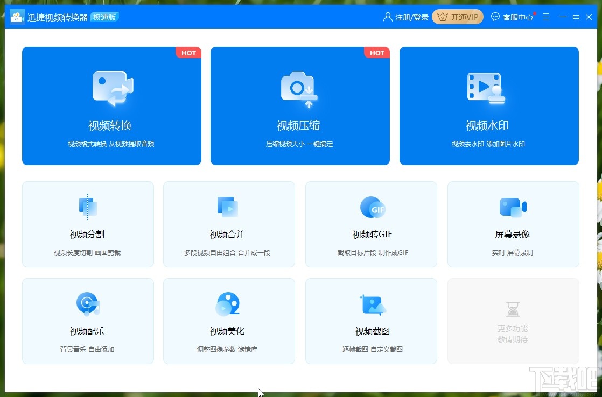
Task: Open the 视频转GIF converter
Action: 371,224
